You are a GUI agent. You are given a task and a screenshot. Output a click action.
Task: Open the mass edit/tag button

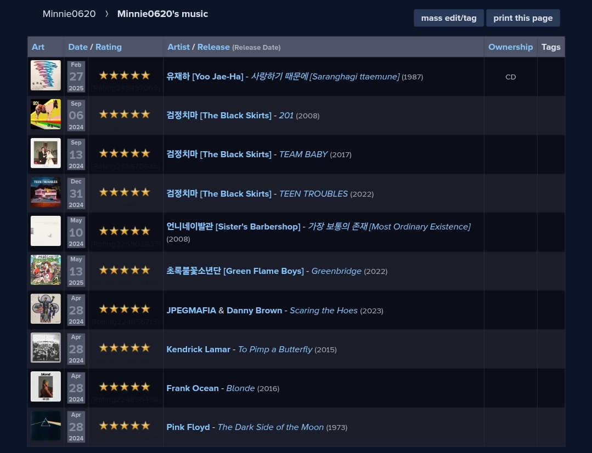point(449,18)
